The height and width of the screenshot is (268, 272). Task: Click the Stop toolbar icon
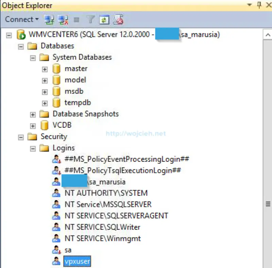(76, 19)
